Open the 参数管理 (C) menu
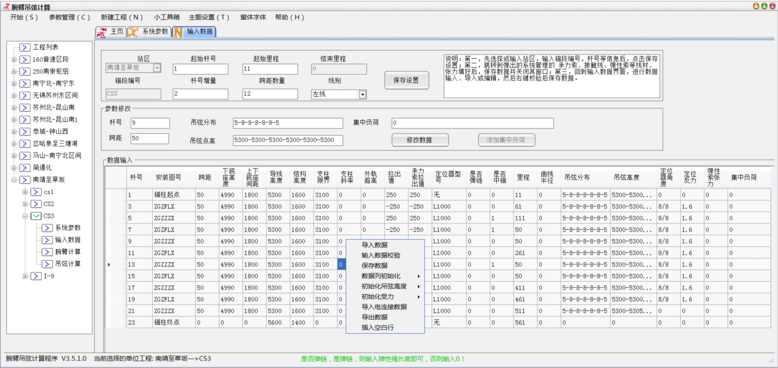Viewport: 778px width, 368px height. coord(70,17)
